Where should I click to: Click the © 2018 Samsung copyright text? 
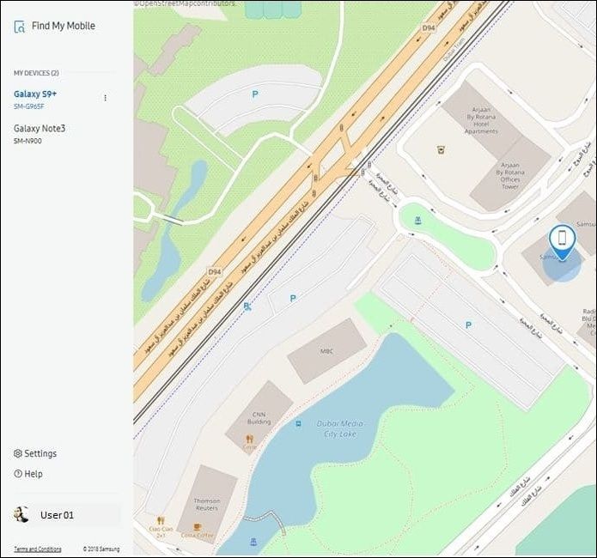coord(101,549)
